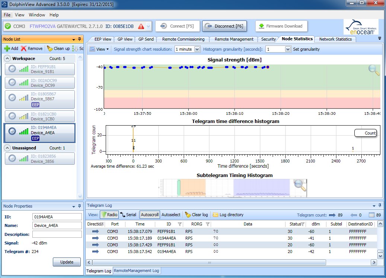Click the Clear log icon
This screenshot has width=386, height=278.
[188, 215]
